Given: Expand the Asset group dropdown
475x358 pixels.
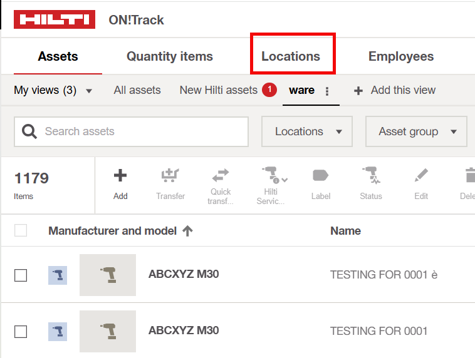Looking at the screenshot, I should click(416, 131).
